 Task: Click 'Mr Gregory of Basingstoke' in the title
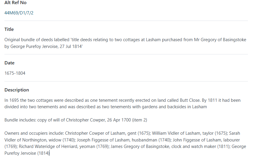(x=220, y=40)
